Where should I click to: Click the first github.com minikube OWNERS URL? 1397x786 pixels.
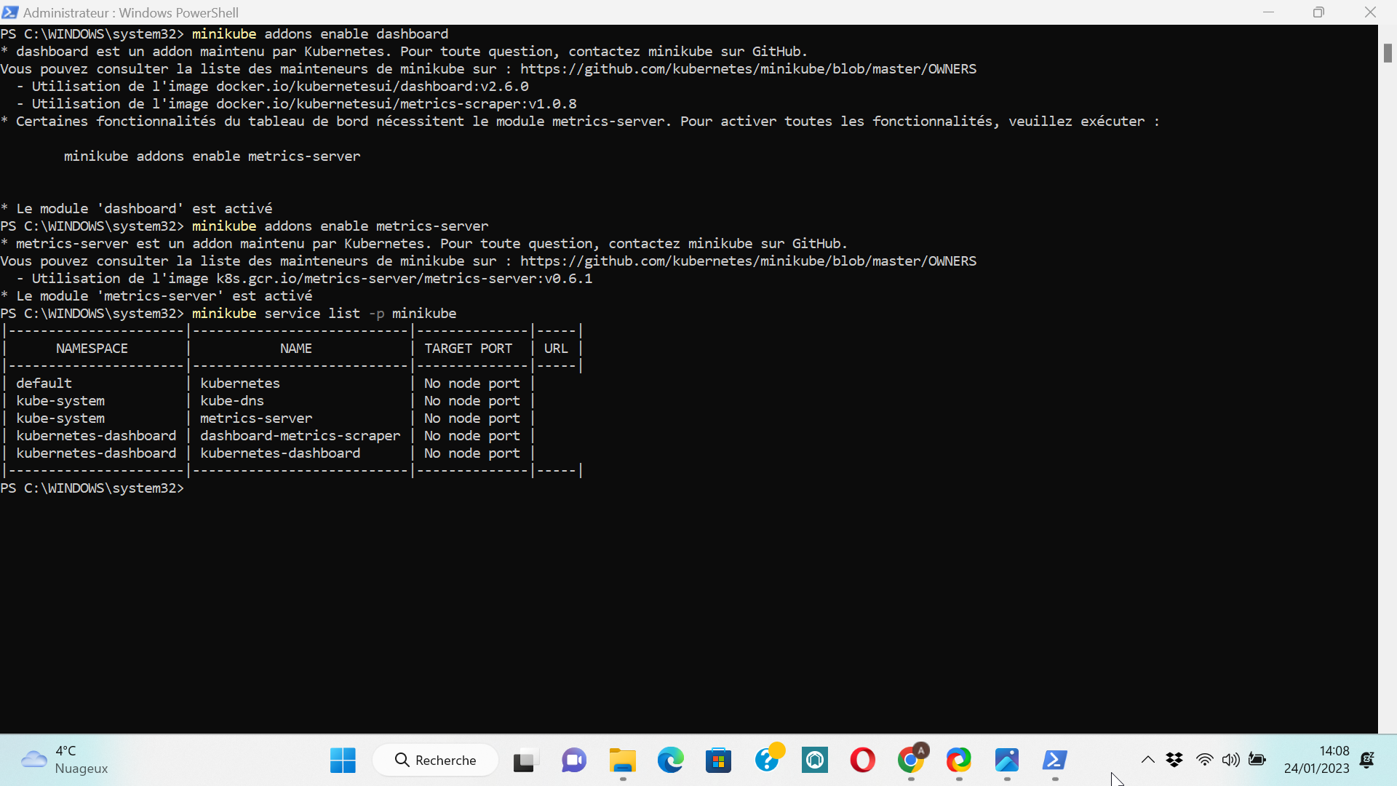coord(748,69)
